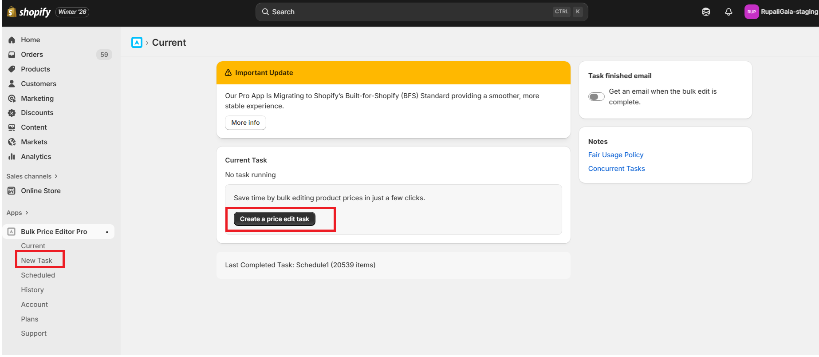Expand the Apps section
The image size is (819, 357).
pos(18,213)
